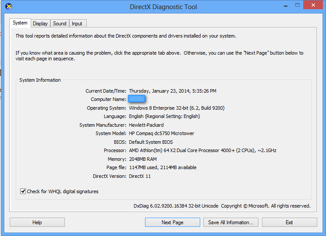Close the DirectX Diagnostic Tool window

point(313,5)
